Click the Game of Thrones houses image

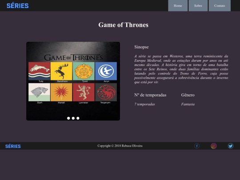pyautogui.click(x=73, y=81)
